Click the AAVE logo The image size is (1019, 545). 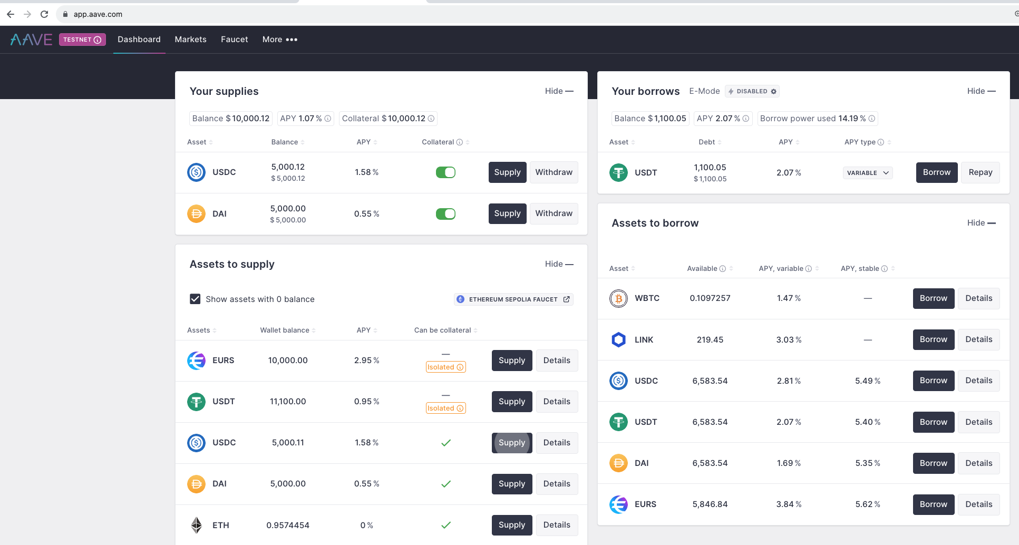point(31,40)
